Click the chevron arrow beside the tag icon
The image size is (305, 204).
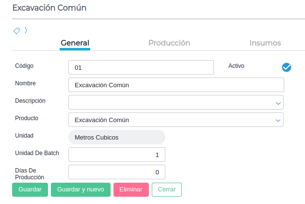tap(26, 31)
